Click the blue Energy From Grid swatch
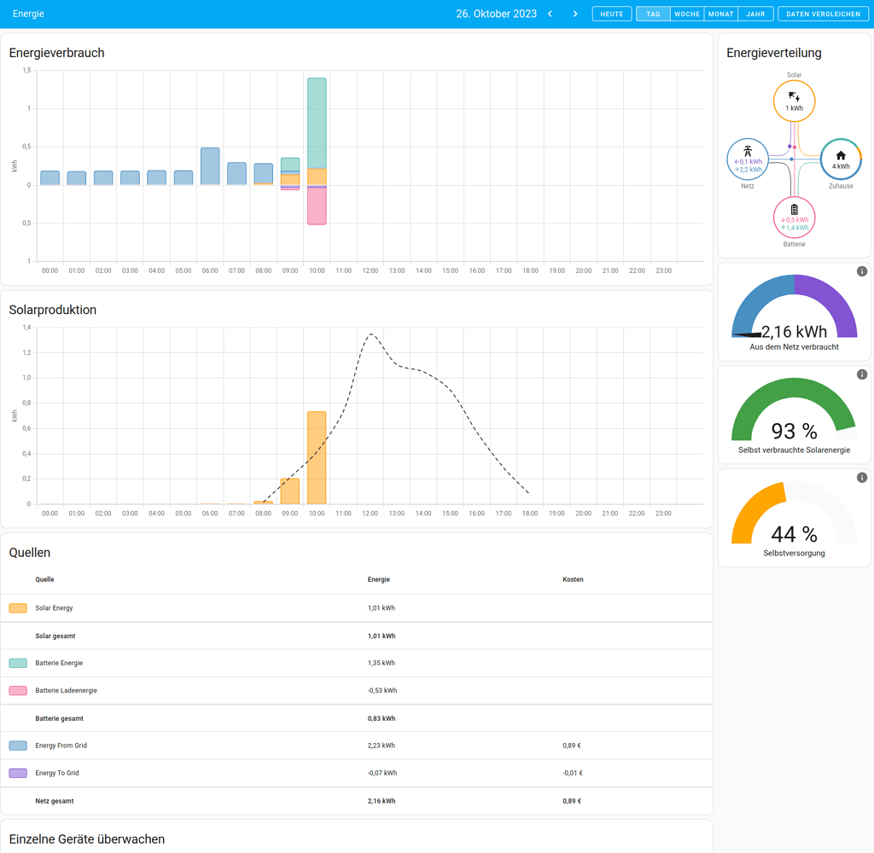 coord(18,745)
